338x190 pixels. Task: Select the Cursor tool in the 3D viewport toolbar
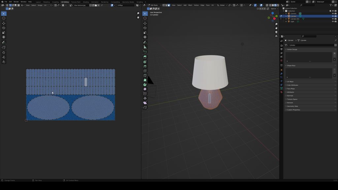tap(145, 18)
